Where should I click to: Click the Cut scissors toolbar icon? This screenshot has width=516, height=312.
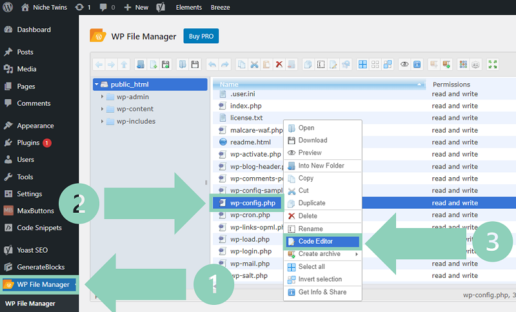(x=254, y=64)
